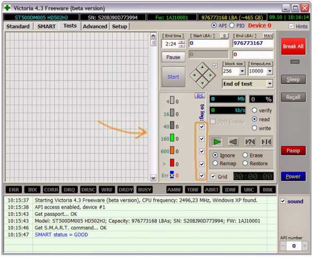Click the right arrow on the diamond navigator

click(210, 76)
